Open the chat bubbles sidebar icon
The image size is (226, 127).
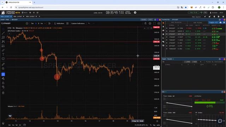(163, 42)
